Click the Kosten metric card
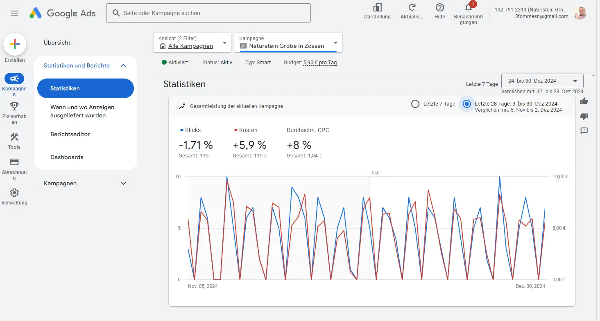Image resolution: width=600 pixels, height=321 pixels. click(x=250, y=142)
